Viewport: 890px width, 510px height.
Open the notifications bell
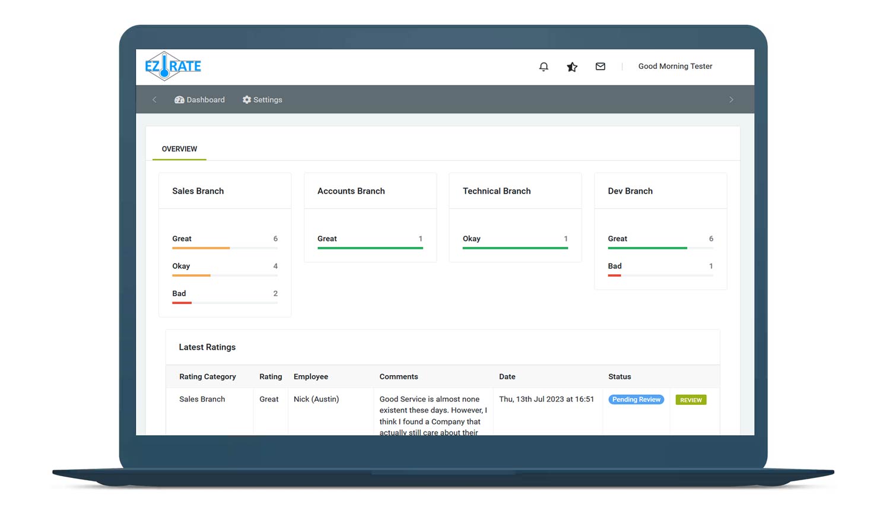tap(543, 66)
